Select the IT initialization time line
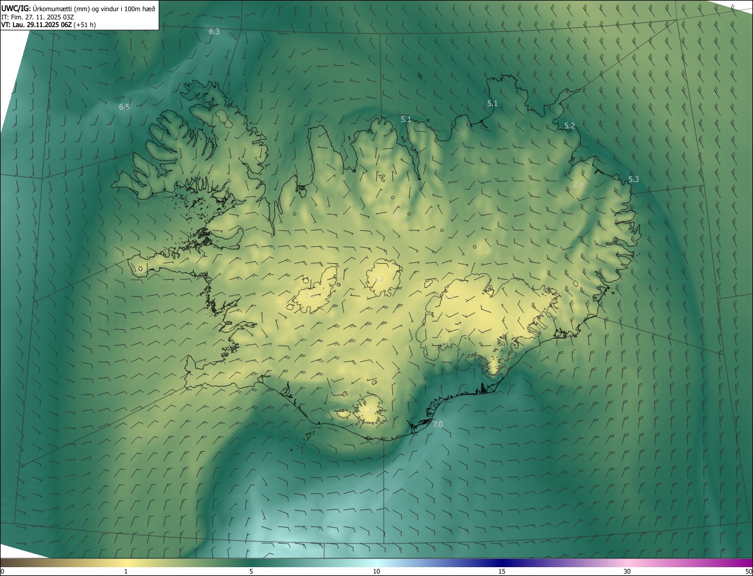Screen dimensions: 753x576 (x=36, y=16)
